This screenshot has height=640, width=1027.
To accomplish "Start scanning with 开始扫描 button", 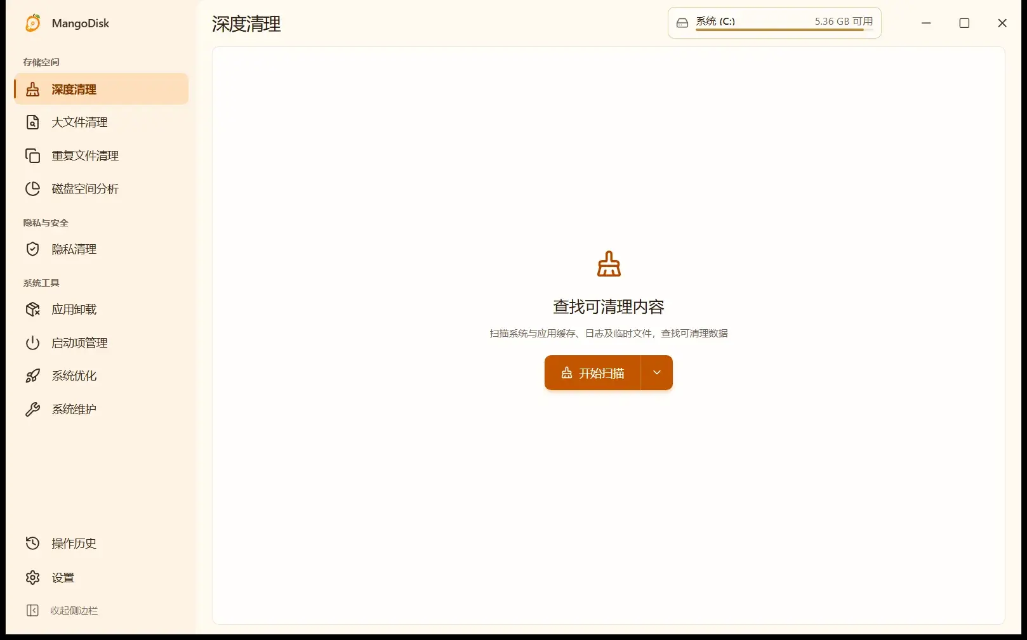I will (592, 373).
